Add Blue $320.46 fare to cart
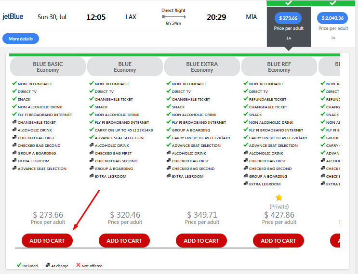 124,240
